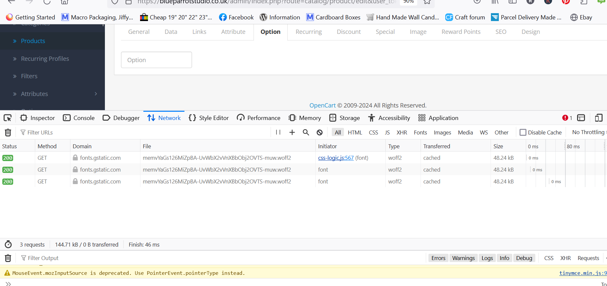Filter requests by HTML
Screen dimensions: 607x286
(355, 132)
